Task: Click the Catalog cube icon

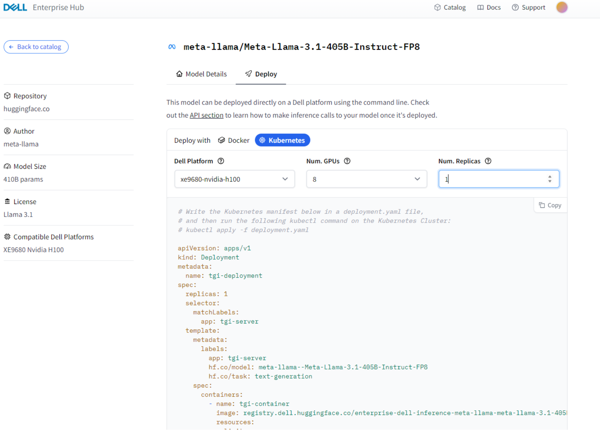Action: 438,7
